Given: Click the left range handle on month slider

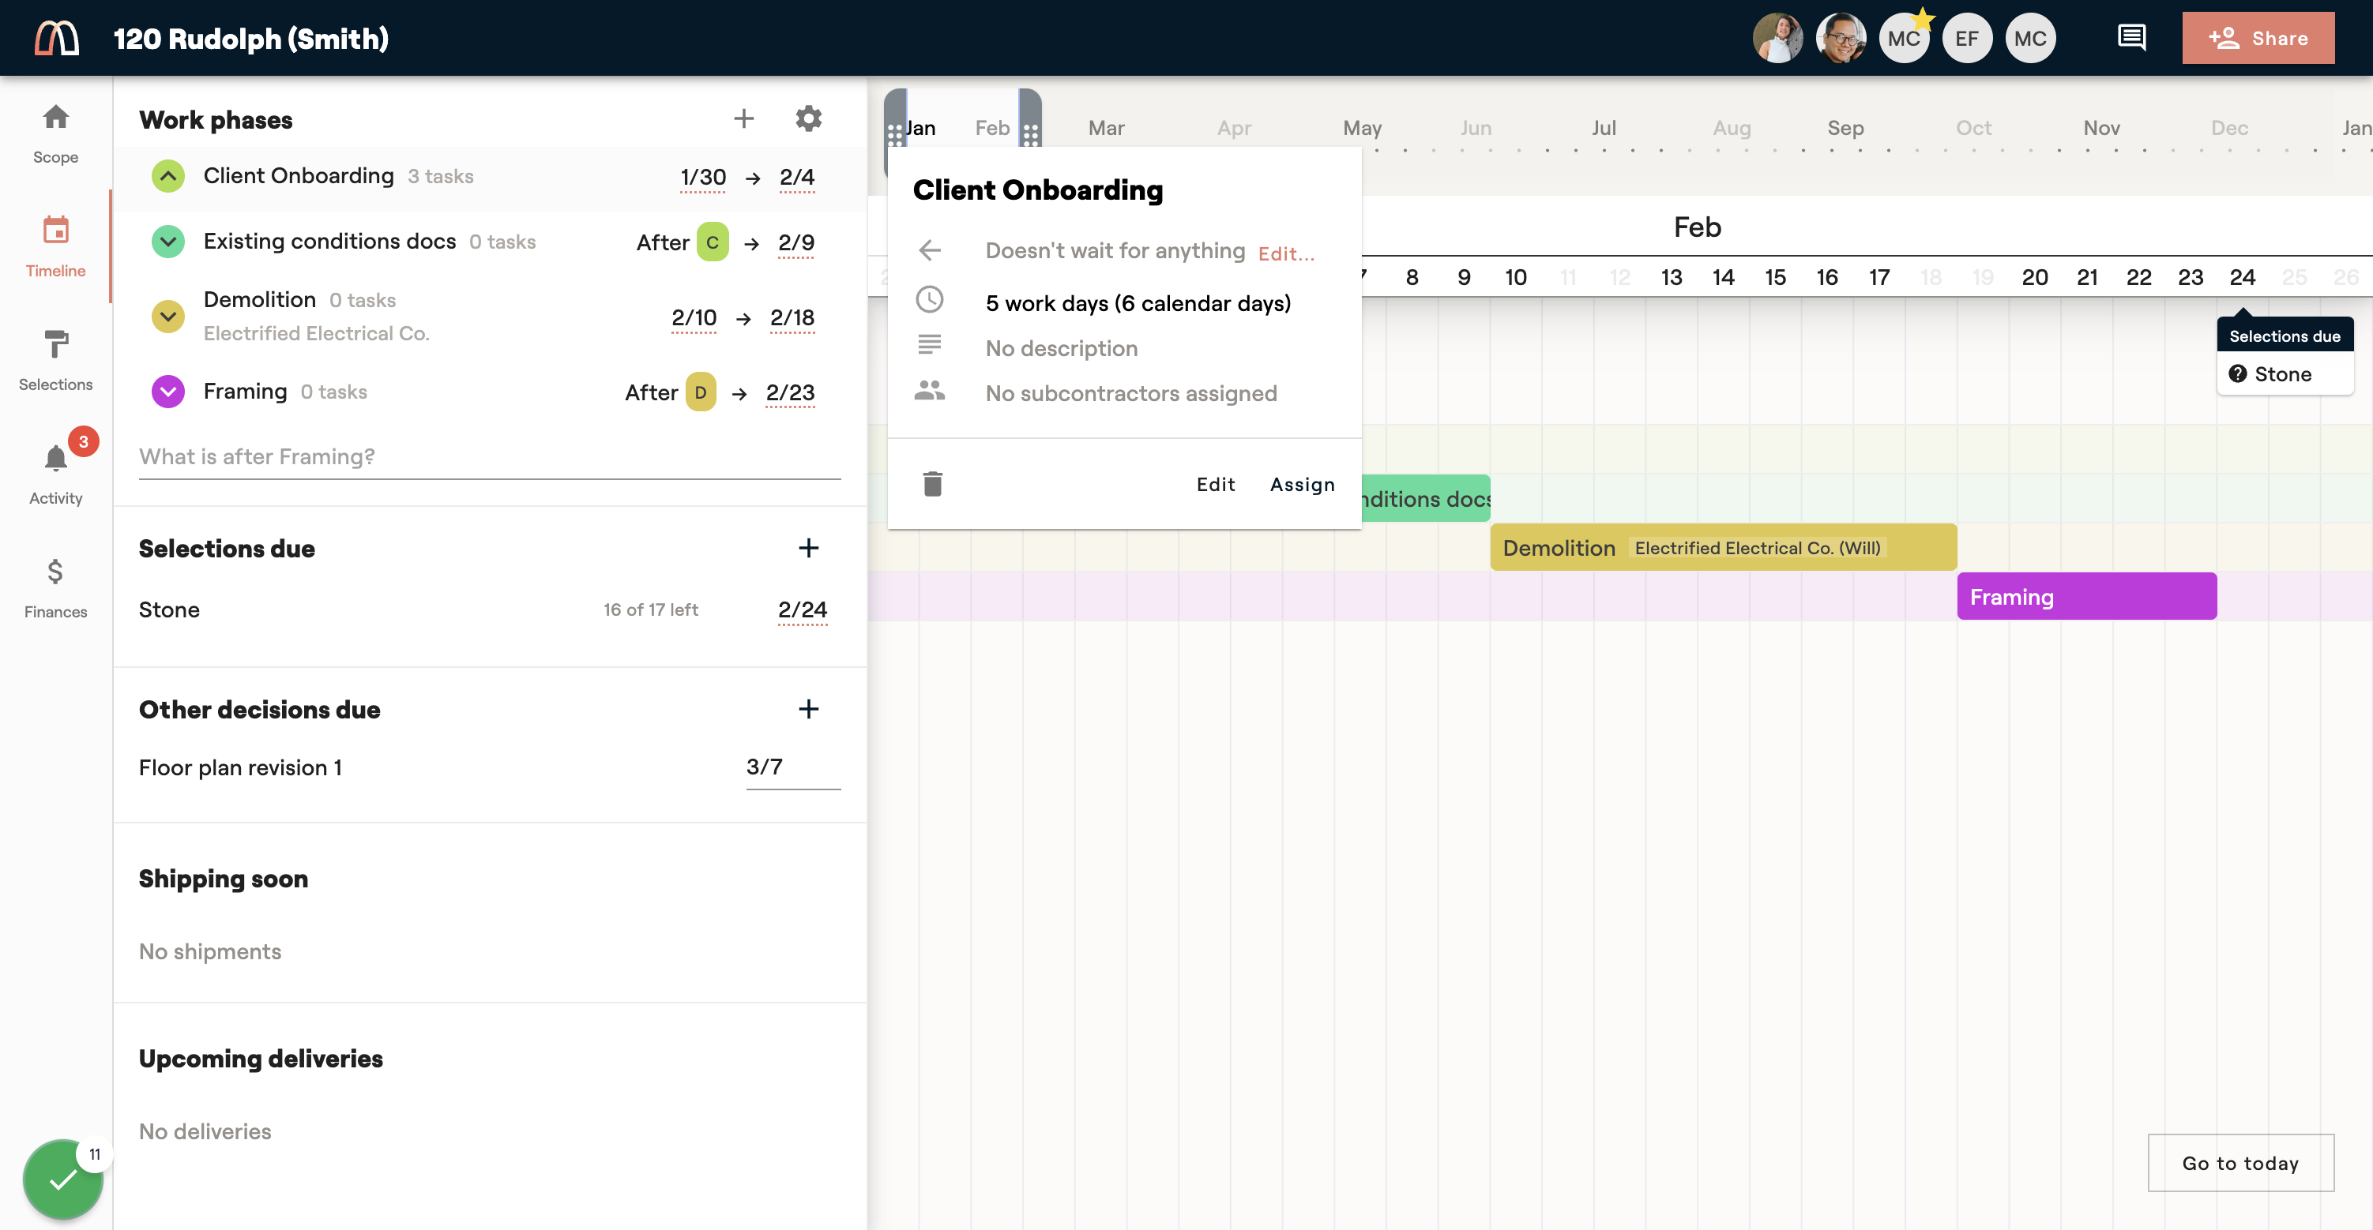Looking at the screenshot, I should [x=894, y=134].
